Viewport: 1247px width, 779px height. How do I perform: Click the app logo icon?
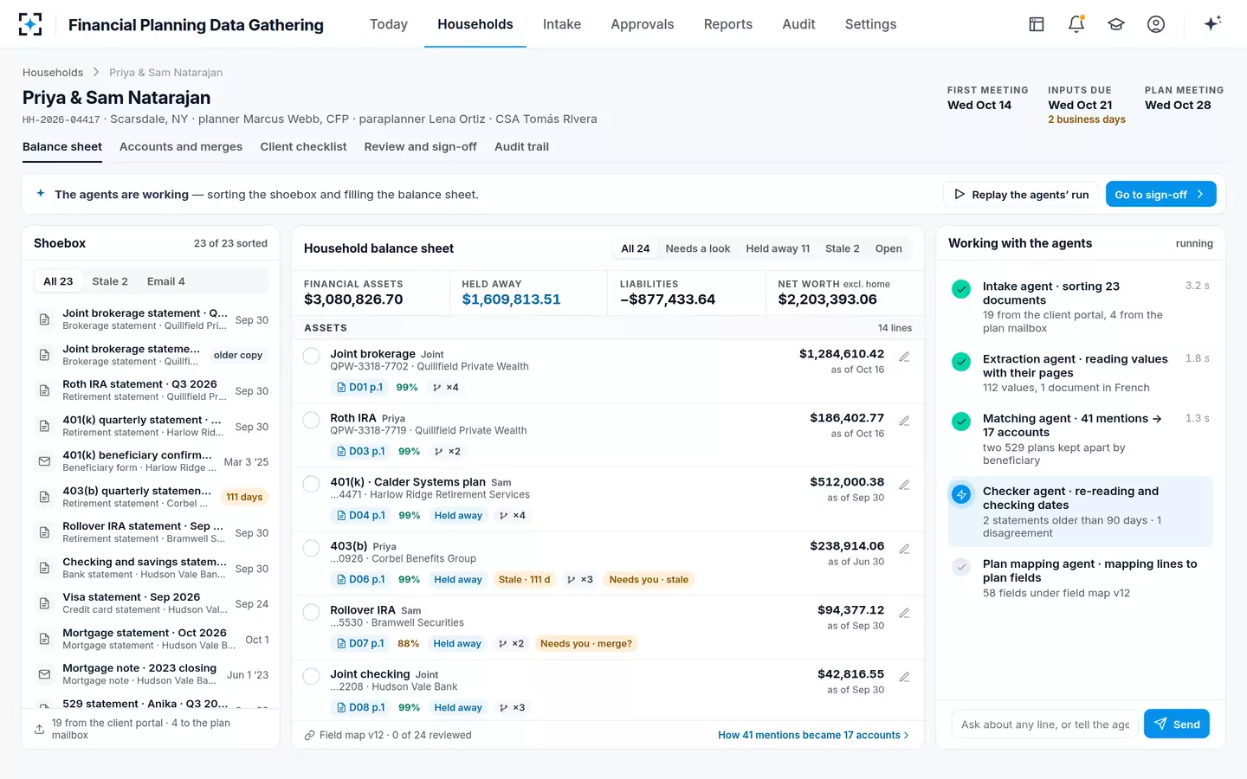tap(30, 24)
